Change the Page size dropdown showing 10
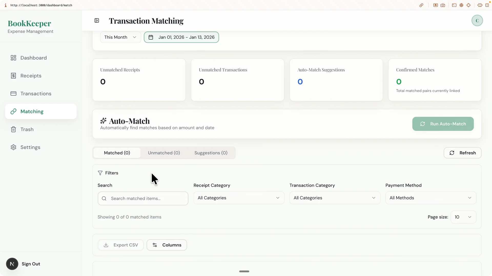 click(x=463, y=217)
